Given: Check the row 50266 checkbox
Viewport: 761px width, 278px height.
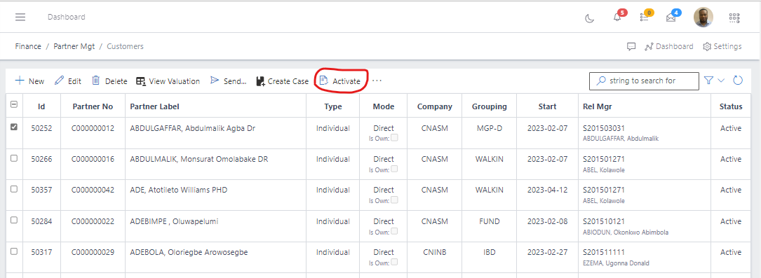Looking at the screenshot, I should [x=14, y=158].
